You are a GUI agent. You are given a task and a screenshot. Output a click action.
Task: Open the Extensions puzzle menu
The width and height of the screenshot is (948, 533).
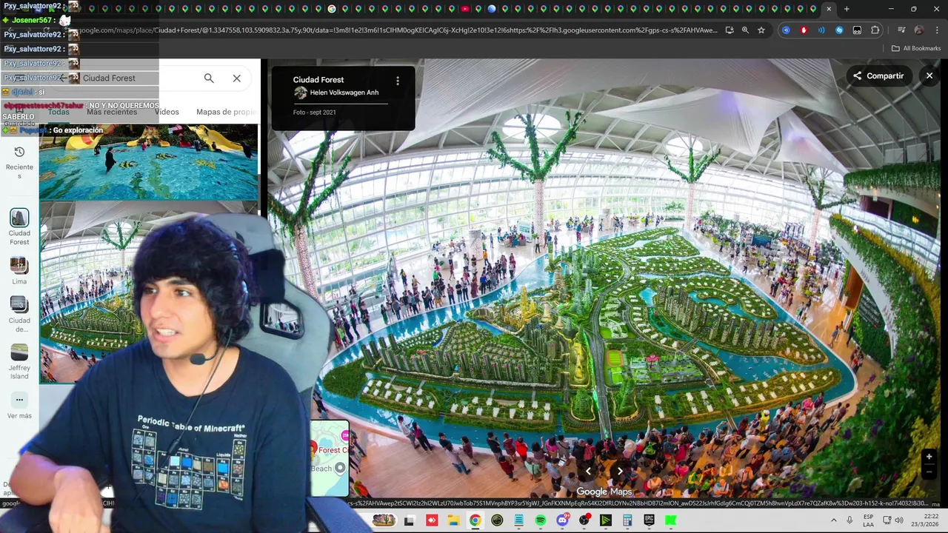(x=875, y=30)
